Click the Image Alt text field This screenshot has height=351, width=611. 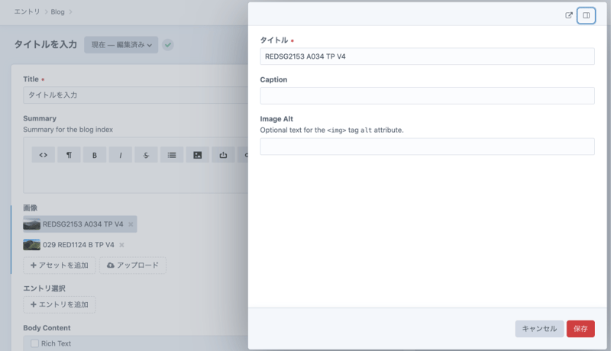pos(427,147)
